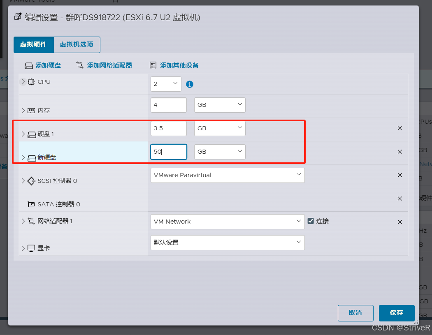Open the VM Network dropdown
This screenshot has width=432, height=335.
(x=228, y=222)
